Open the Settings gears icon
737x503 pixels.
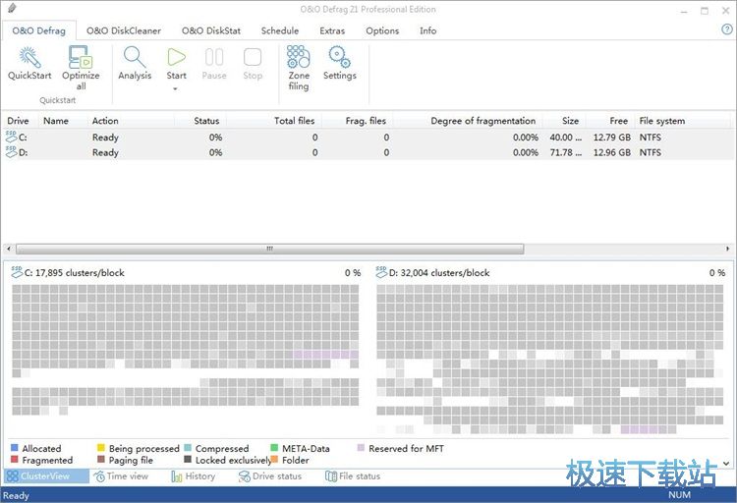tap(339, 57)
